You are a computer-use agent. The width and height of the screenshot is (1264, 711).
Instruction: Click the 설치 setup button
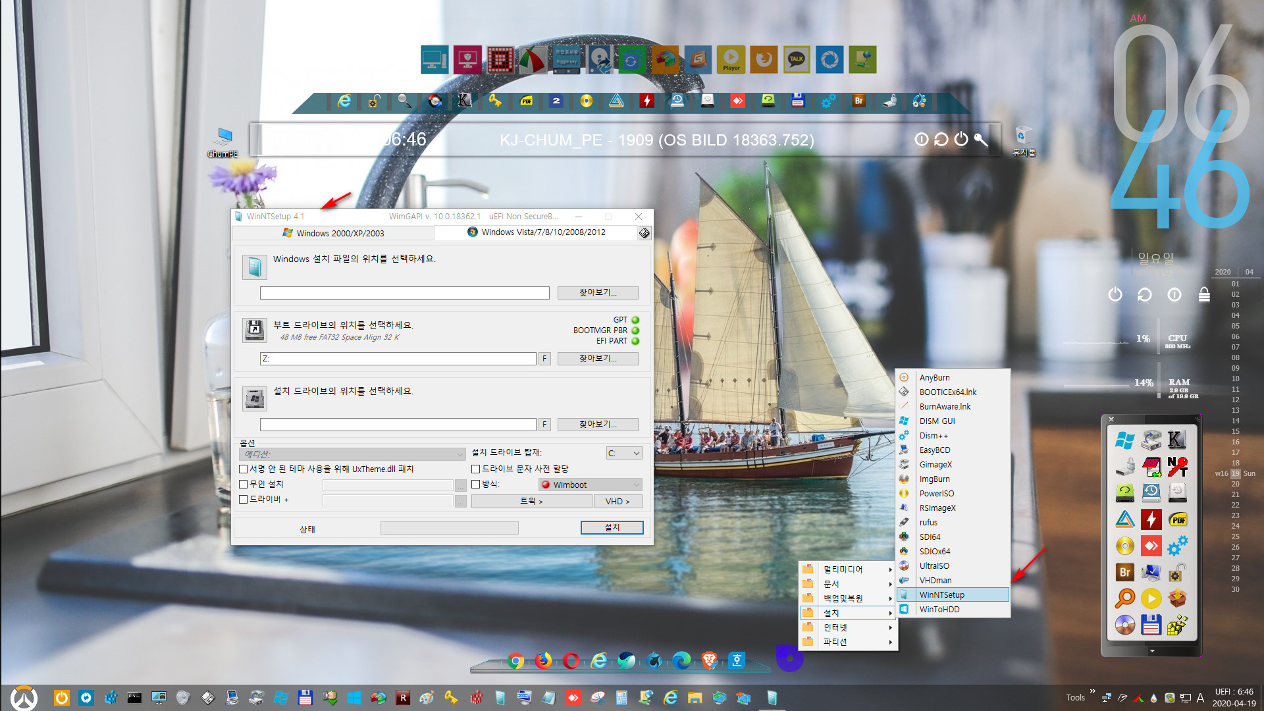612,528
